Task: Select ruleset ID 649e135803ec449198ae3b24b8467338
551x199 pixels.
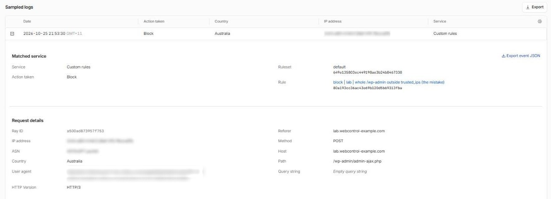Action: coord(367,72)
